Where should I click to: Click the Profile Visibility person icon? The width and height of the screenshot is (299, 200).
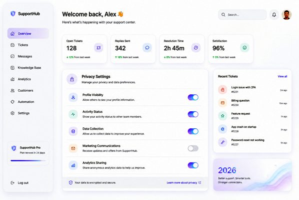tap(73, 97)
